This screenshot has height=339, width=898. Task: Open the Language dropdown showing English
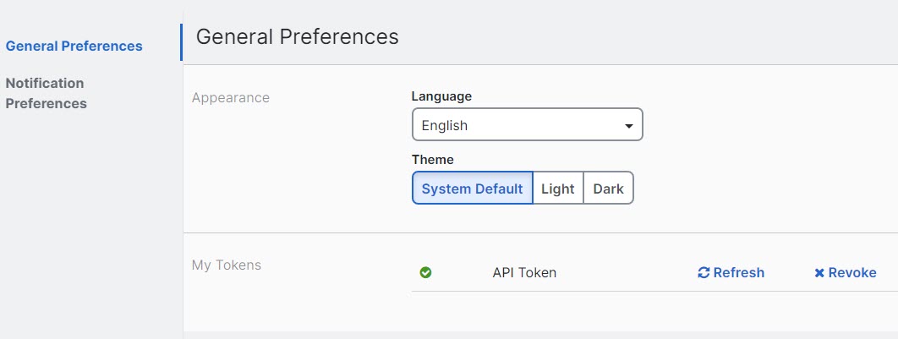(x=527, y=125)
